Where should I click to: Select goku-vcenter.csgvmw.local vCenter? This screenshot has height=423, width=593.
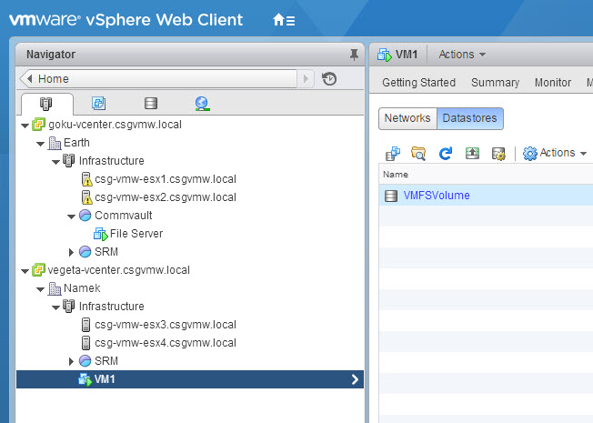click(x=115, y=125)
